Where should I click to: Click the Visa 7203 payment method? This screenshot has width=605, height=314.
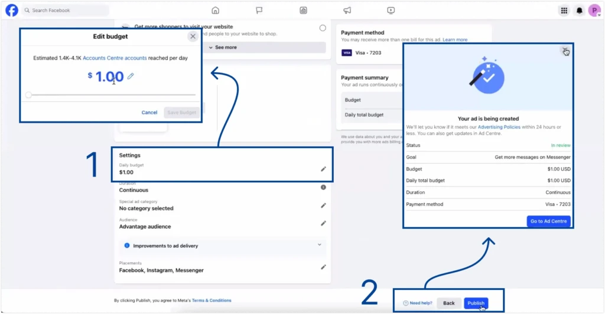coord(362,53)
